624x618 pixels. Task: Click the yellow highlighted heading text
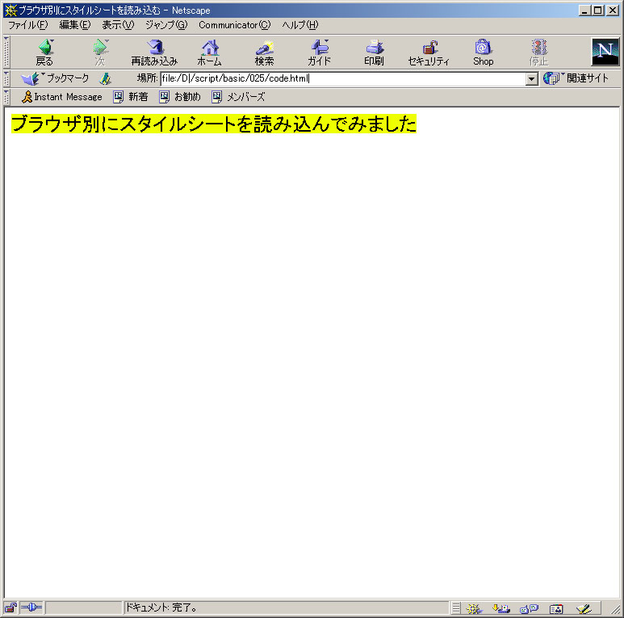(214, 124)
